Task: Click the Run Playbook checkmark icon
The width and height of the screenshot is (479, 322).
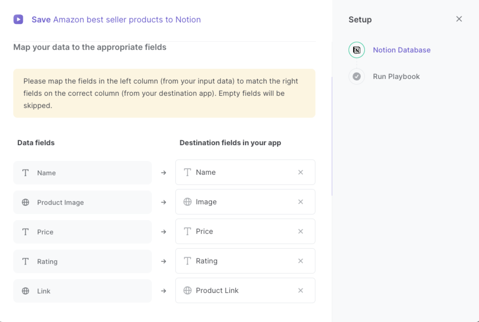Action: [357, 77]
